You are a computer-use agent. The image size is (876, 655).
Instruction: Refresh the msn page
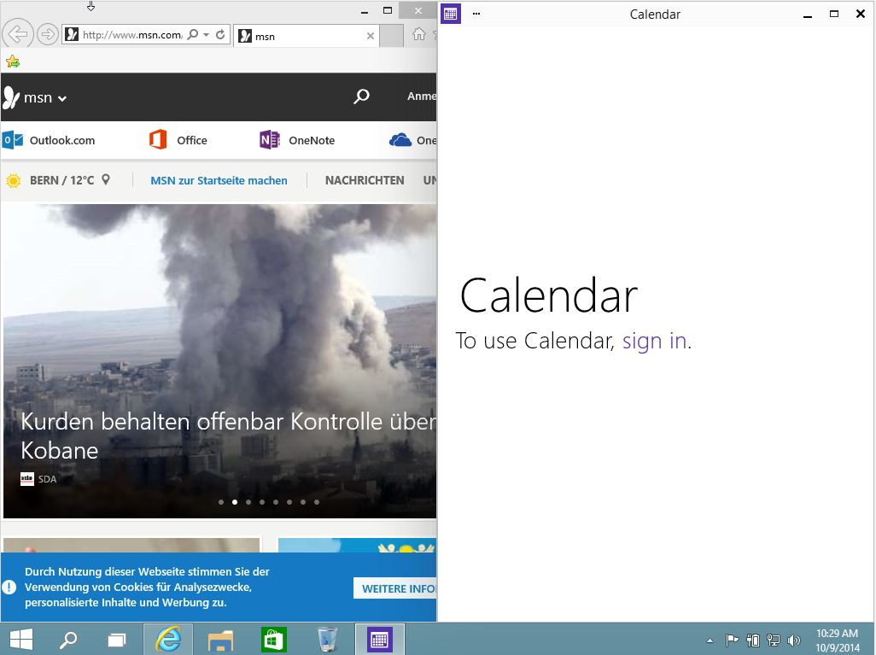(x=220, y=35)
